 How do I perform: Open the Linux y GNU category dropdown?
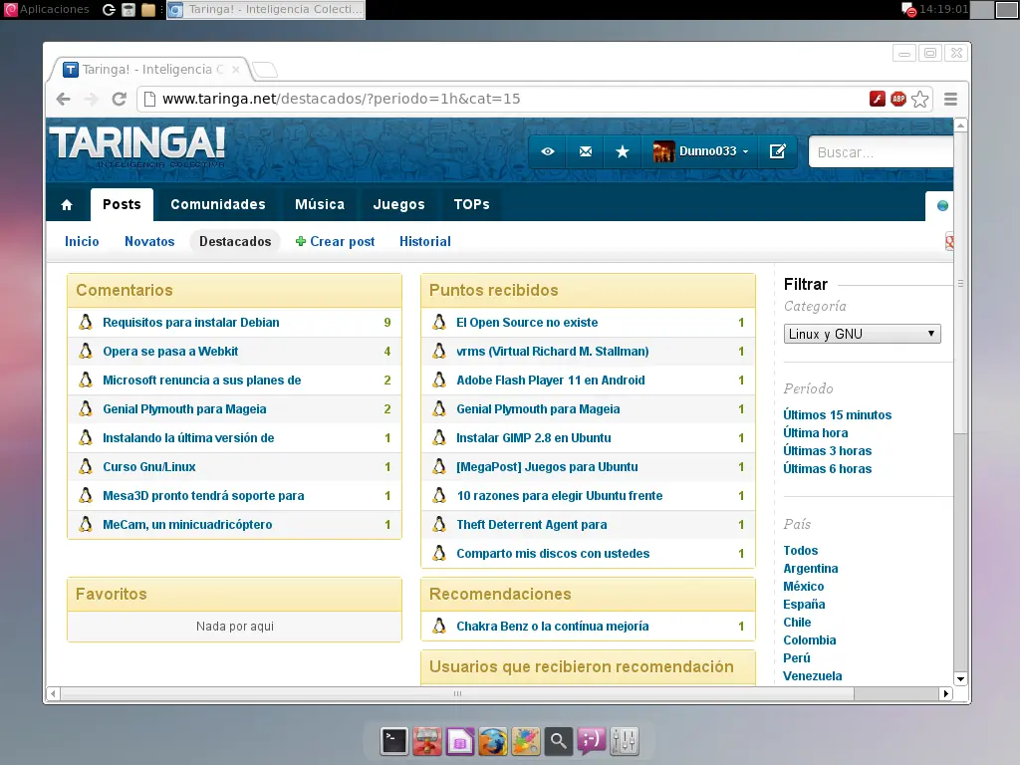[x=862, y=334]
